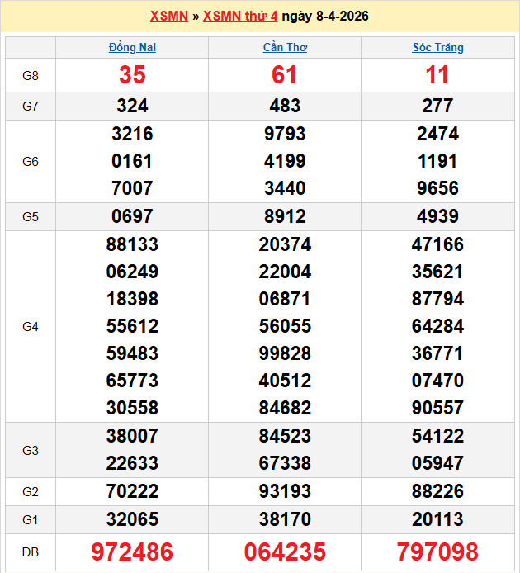Click the G3 row label
The width and height of the screenshot is (520, 573).
click(x=31, y=450)
